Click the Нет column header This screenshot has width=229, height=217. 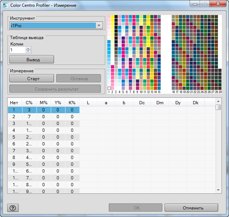click(15, 103)
